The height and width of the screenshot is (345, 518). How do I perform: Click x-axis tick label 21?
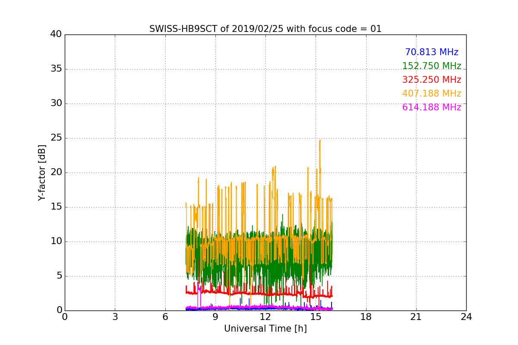416,317
